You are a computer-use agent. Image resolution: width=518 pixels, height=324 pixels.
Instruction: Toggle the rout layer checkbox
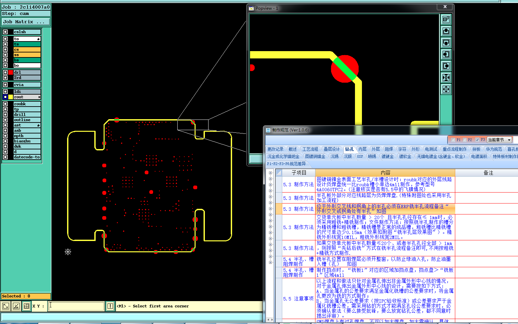tap(5, 97)
